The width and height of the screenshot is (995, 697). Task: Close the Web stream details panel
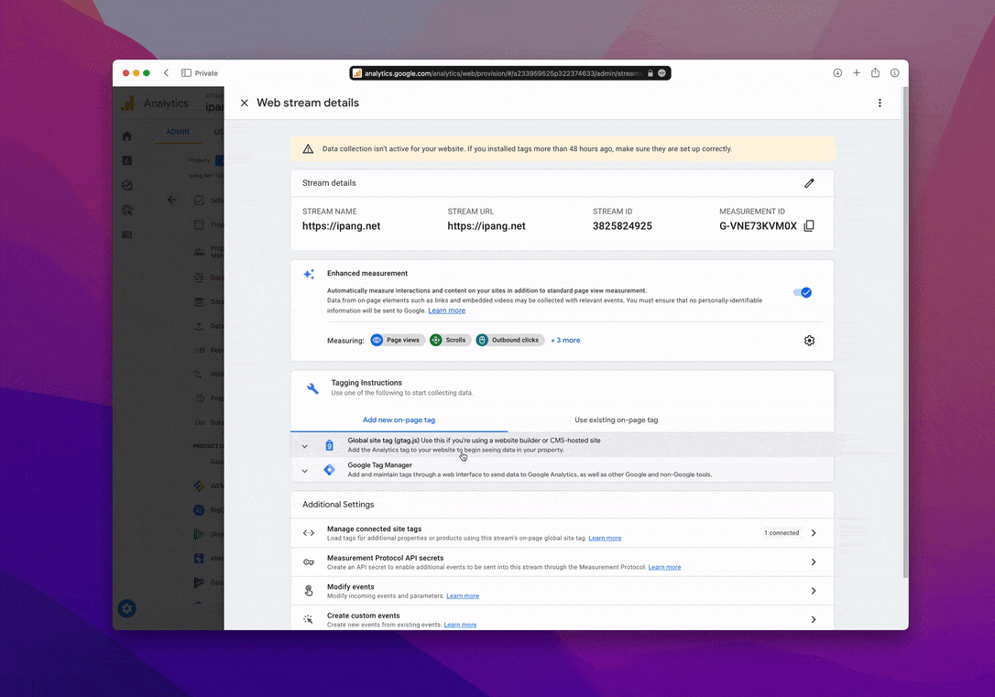tap(244, 103)
